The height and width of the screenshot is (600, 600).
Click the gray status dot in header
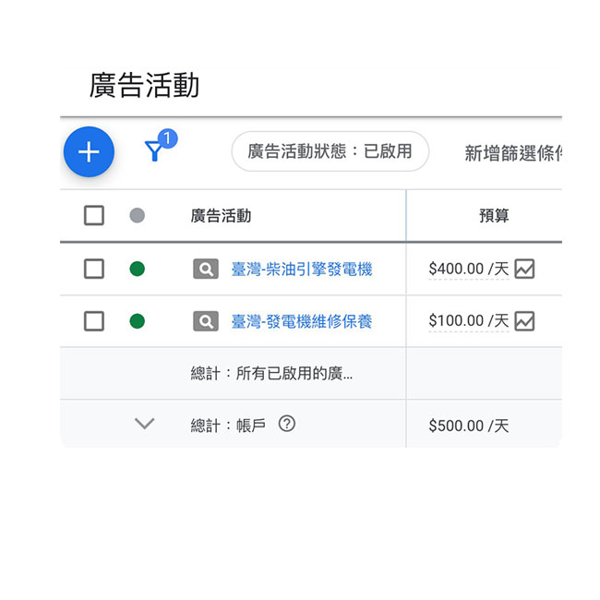[x=138, y=216]
